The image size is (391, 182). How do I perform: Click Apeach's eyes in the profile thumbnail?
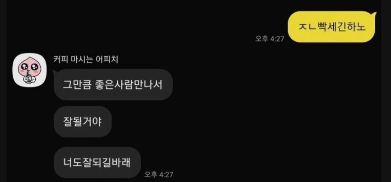[30, 67]
